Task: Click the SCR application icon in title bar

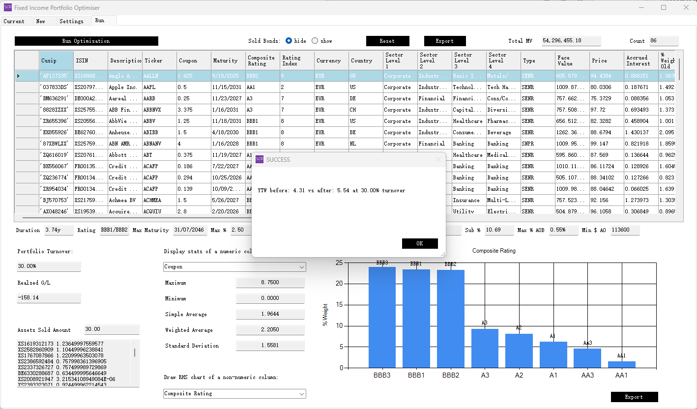Action: (7, 7)
